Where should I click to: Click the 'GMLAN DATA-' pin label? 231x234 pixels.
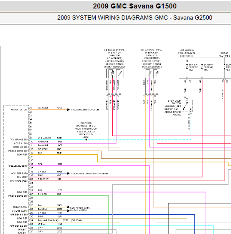pos(20,207)
